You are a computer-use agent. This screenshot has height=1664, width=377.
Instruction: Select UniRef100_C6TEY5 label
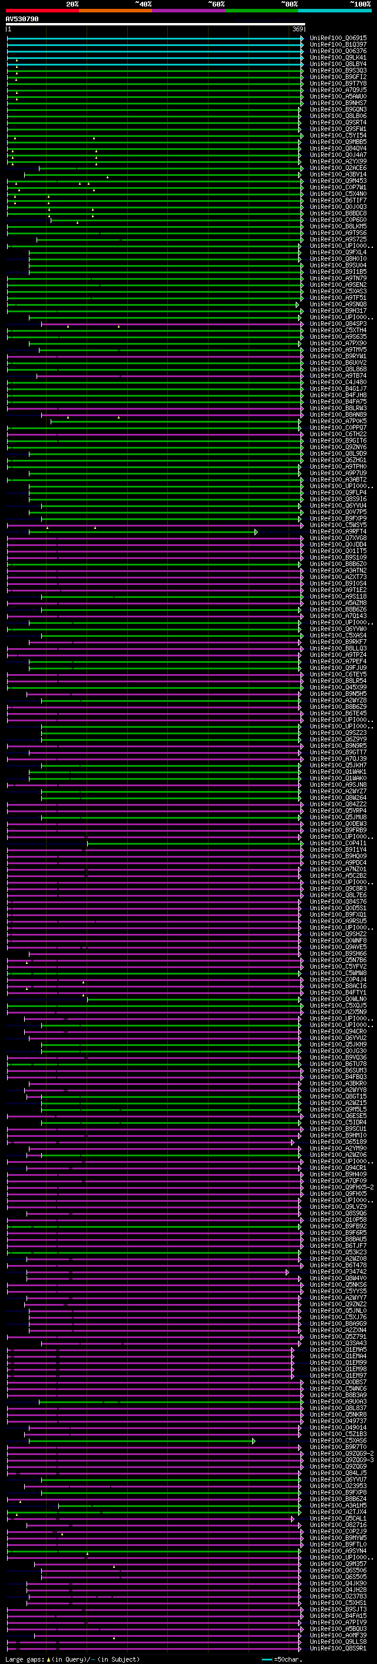coord(338,674)
